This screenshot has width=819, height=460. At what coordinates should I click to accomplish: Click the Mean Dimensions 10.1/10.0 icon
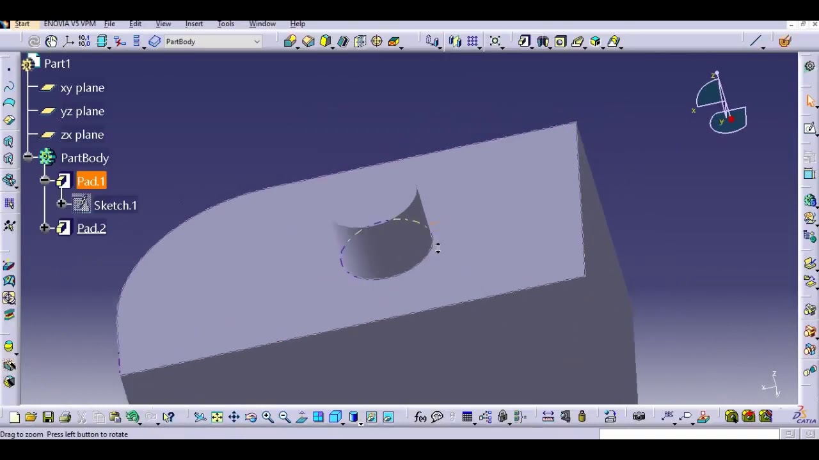84,42
